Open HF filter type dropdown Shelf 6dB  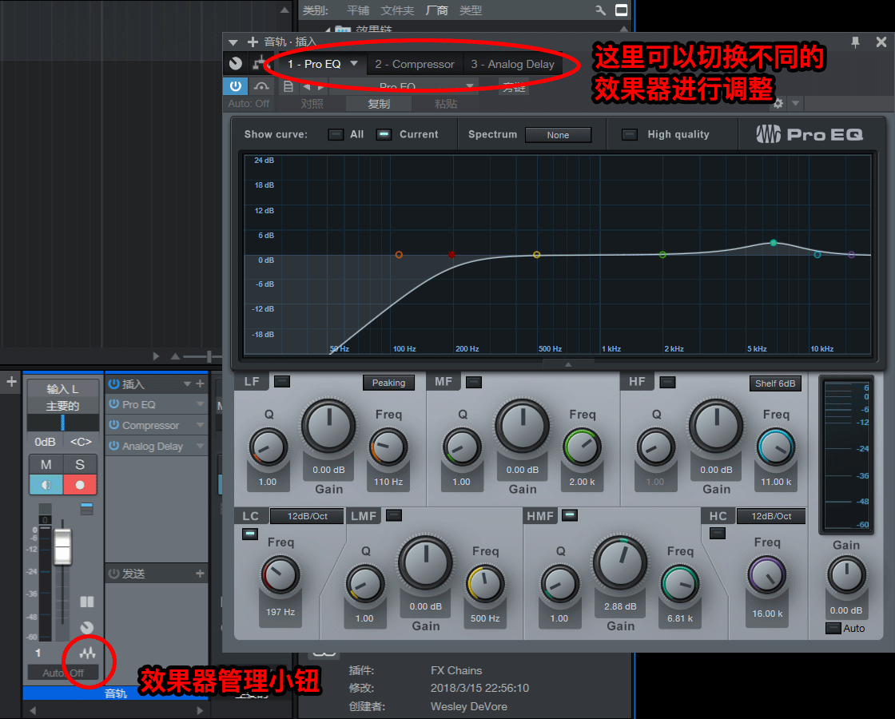(774, 383)
